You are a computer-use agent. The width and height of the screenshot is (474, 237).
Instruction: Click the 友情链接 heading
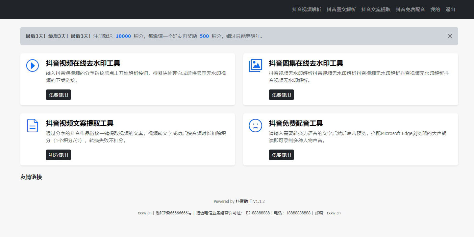(31, 177)
